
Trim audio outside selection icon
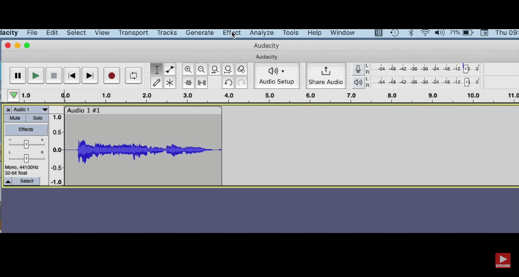pyautogui.click(x=188, y=83)
